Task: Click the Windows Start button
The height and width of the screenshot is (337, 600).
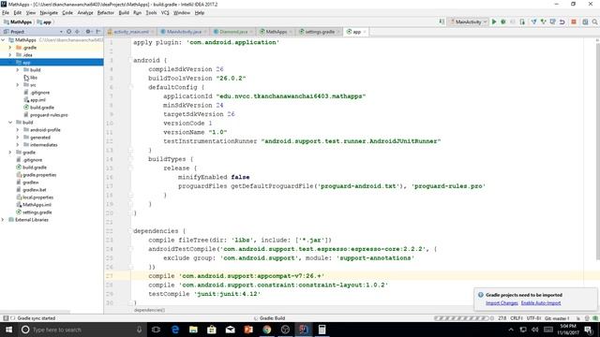Action: [8, 330]
